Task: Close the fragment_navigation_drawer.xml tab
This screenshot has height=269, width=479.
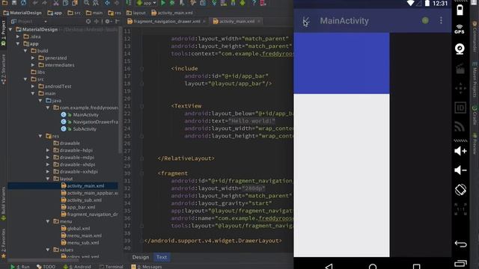Action: 204,22
